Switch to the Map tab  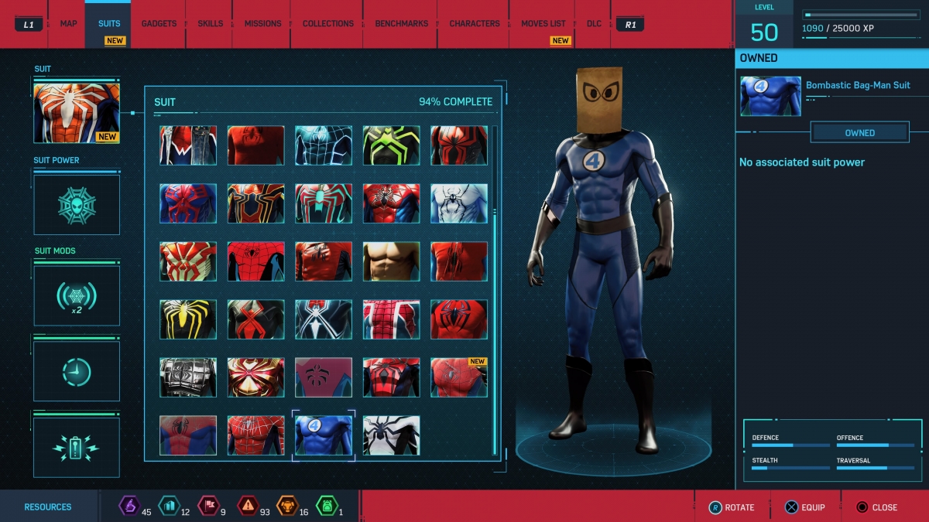68,24
